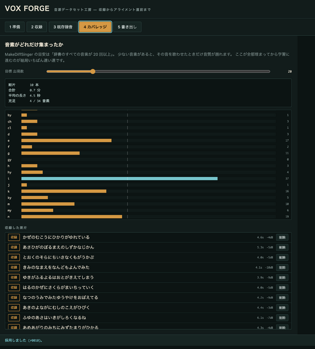Click the 平均の長さ 4.5 秒 statistic

pyautogui.click(x=25, y=95)
